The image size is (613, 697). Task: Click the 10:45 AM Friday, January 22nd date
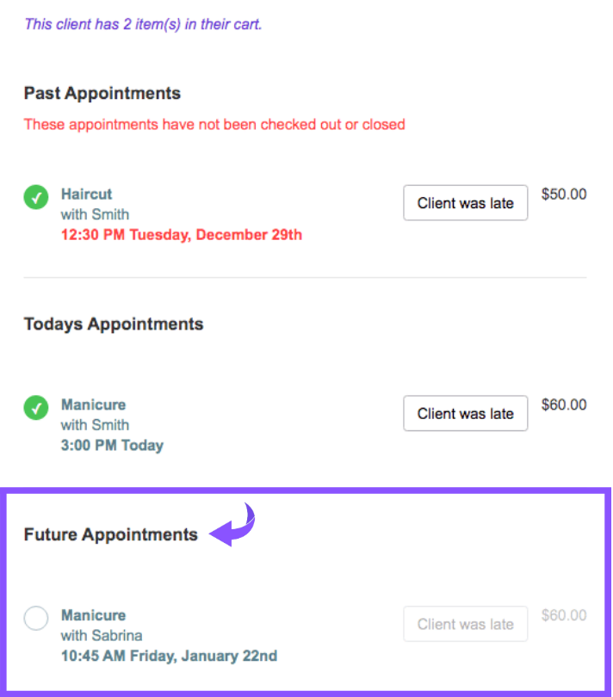[x=169, y=656]
